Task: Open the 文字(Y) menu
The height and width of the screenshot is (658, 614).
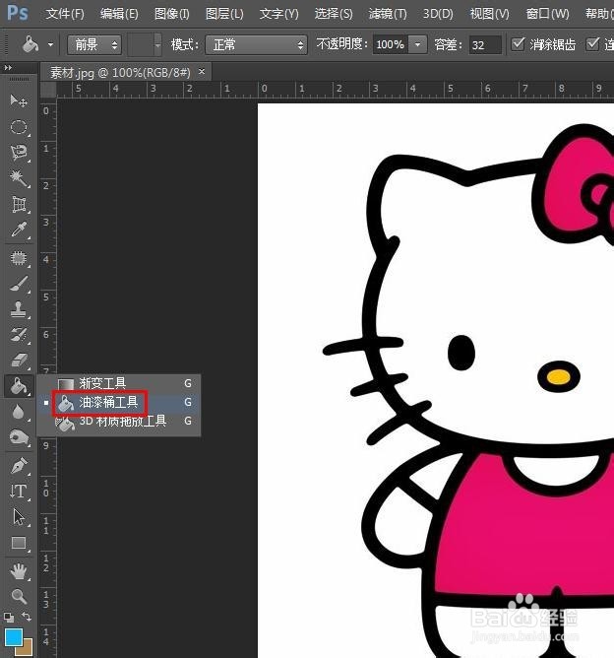Action: 278,14
